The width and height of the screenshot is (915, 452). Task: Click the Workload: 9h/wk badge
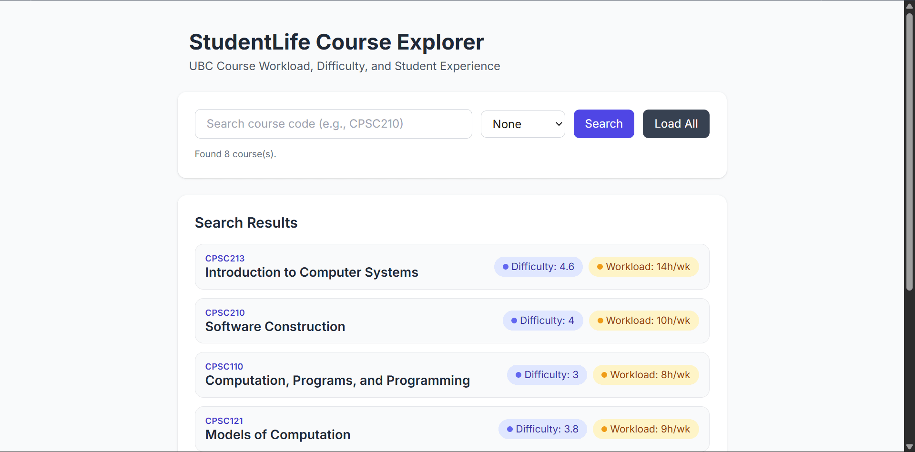646,429
